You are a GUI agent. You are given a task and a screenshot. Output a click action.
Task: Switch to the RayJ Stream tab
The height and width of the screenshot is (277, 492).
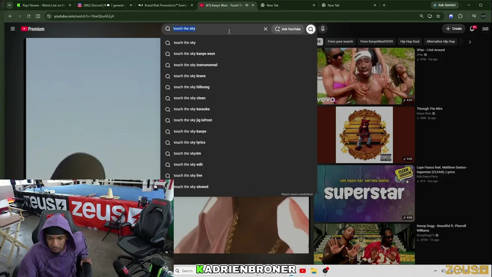click(x=43, y=5)
